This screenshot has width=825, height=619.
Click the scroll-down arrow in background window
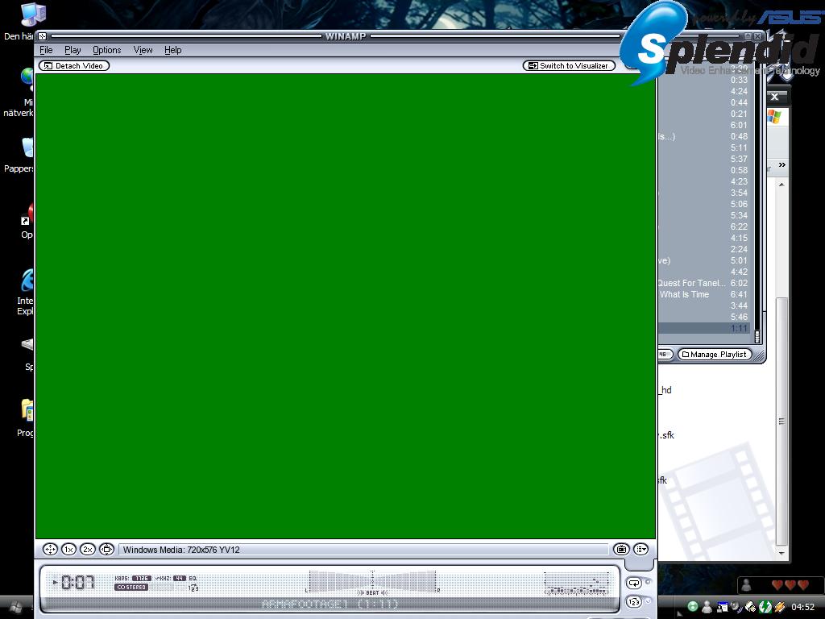pos(781,554)
